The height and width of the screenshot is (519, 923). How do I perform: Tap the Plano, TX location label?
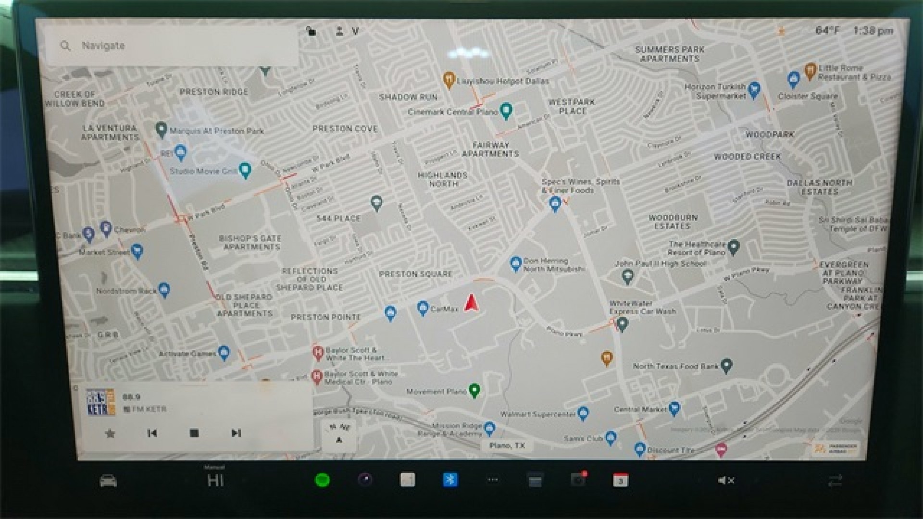pos(507,445)
